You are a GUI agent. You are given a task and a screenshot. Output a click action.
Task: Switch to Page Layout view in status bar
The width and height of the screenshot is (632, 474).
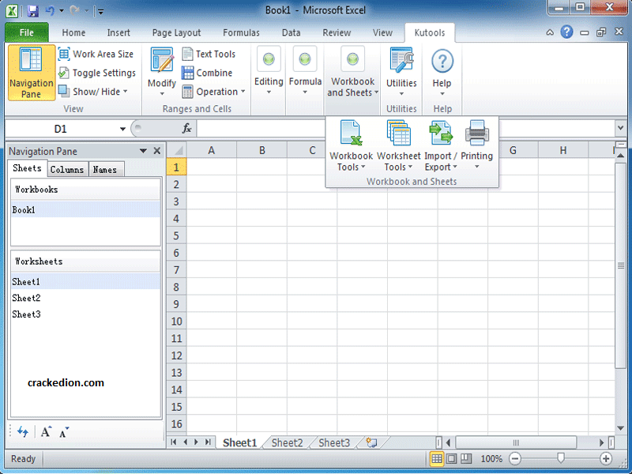[x=452, y=459]
